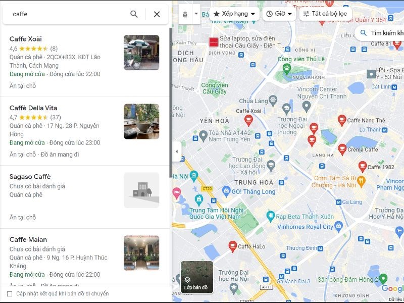The height and width of the screenshot is (303, 404).
Task: Select the Sân bóng Đầm Hồng 2 marker
Action: pos(383,279)
